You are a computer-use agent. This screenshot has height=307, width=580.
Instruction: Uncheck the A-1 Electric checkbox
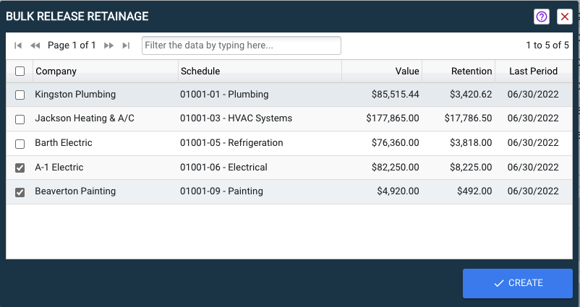pos(20,168)
